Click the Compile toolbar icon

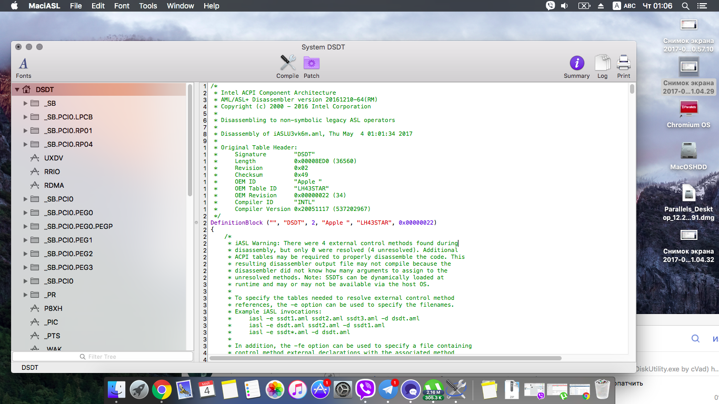[x=287, y=64]
